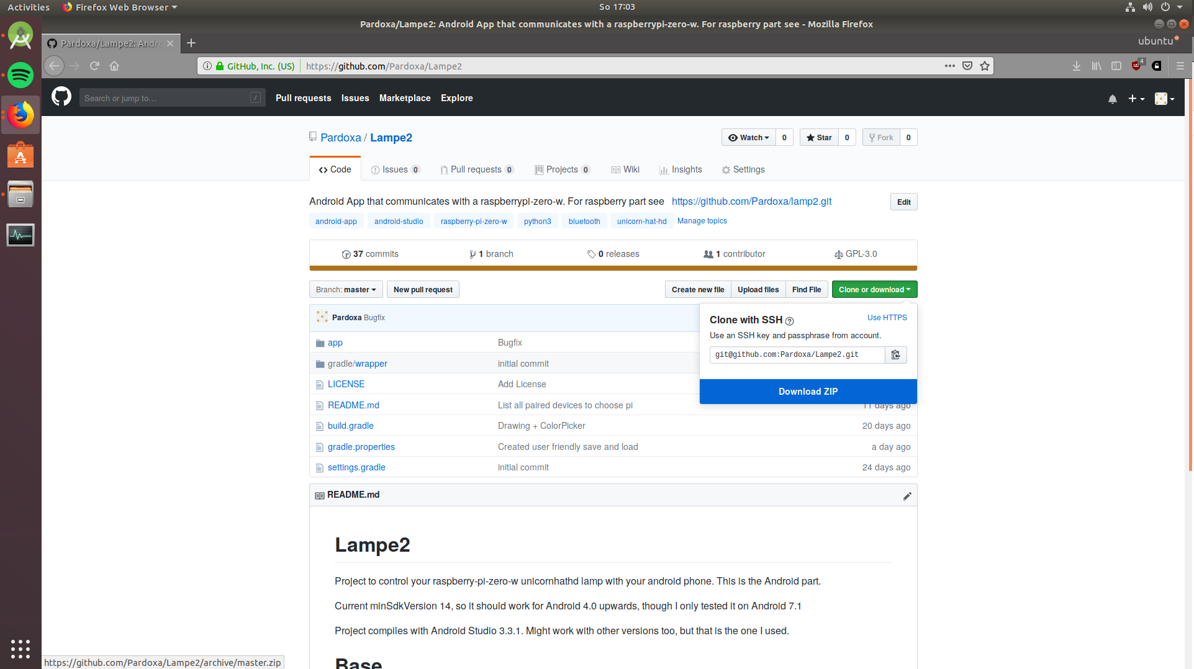Image resolution: width=1194 pixels, height=669 pixels.
Task: Open the Projects tab
Action: click(562, 169)
